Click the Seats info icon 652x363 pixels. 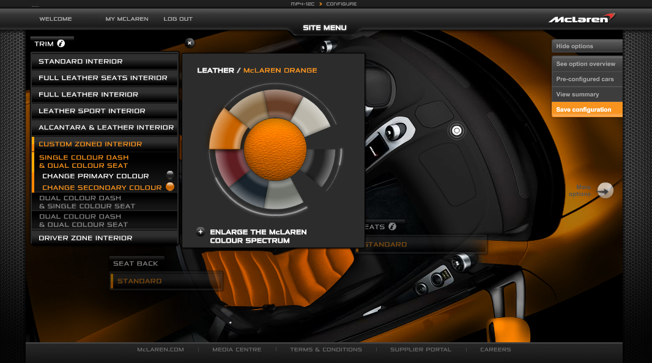(392, 226)
